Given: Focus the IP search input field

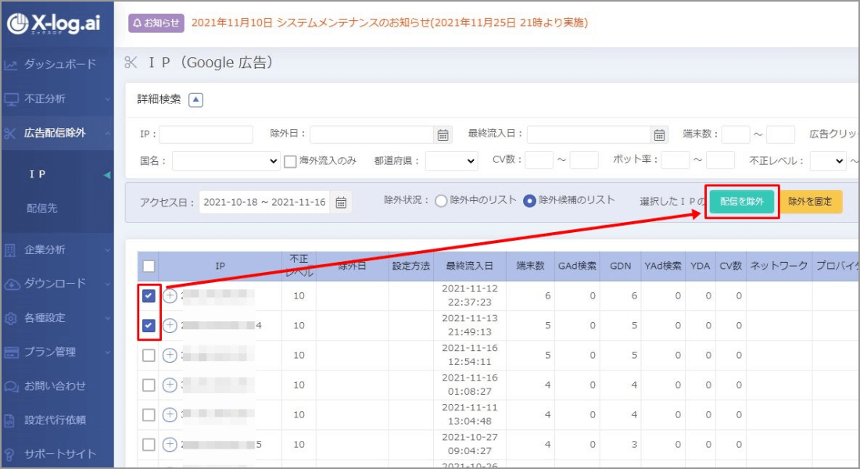Looking at the screenshot, I should pos(206,134).
